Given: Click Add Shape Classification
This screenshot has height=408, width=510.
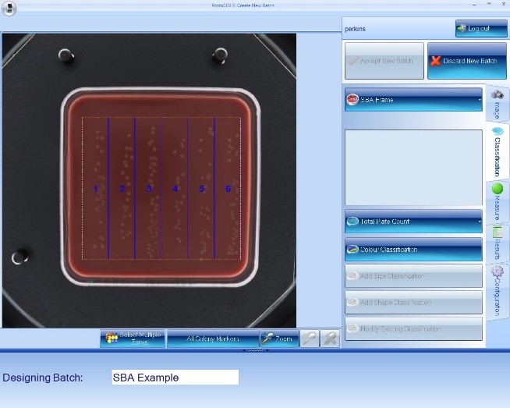Looking at the screenshot, I should coord(413,303).
